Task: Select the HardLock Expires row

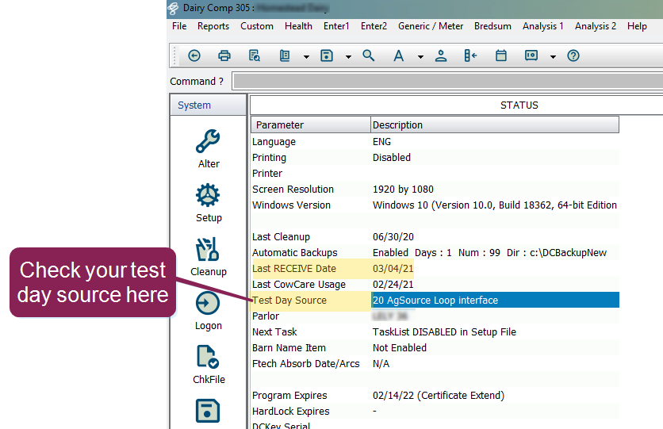Action: click(x=435, y=412)
